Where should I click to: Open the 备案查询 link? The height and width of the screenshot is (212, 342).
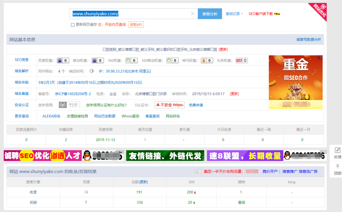[152, 116]
